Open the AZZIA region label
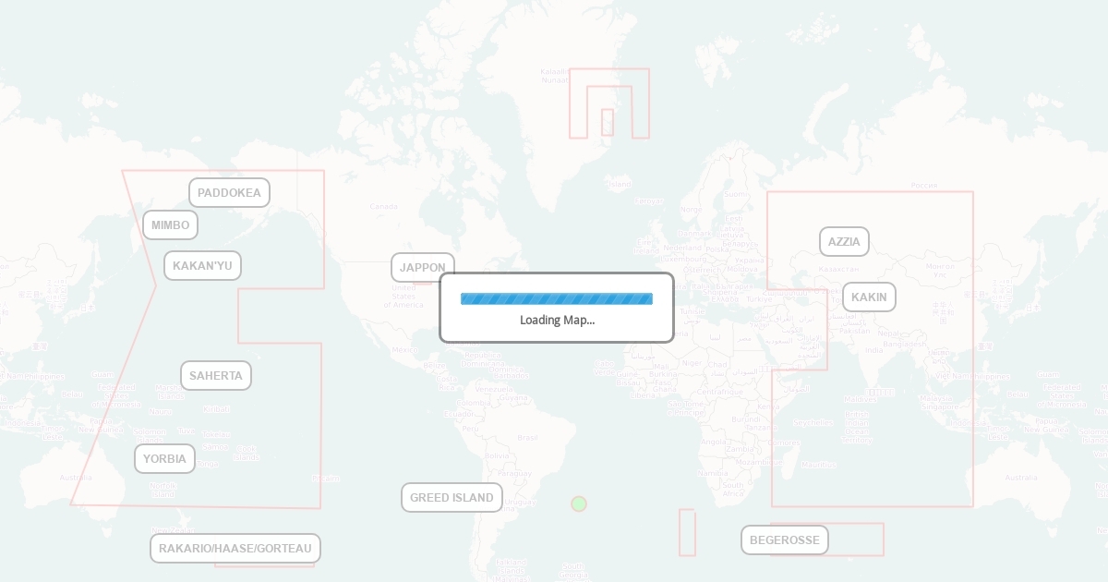Screen dimensions: 1108x582 coord(844,242)
